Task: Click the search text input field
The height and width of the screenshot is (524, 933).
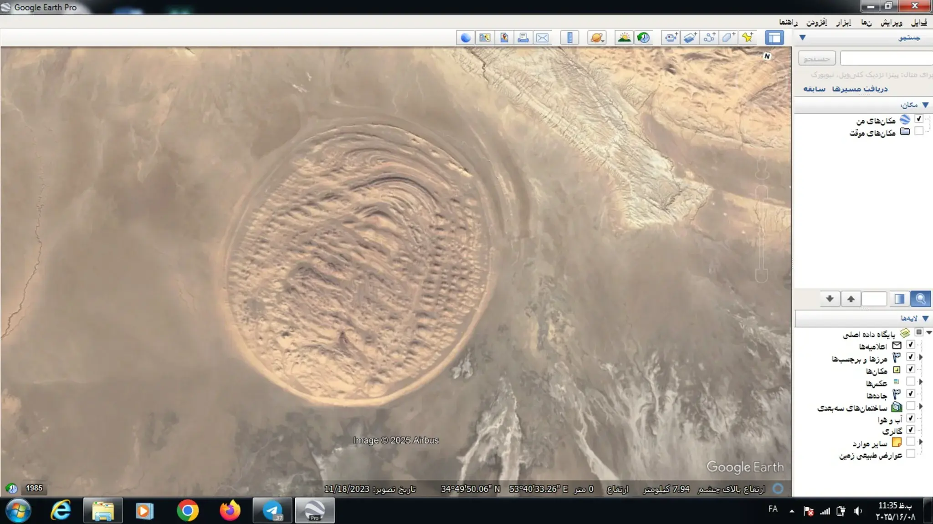Action: (886, 58)
